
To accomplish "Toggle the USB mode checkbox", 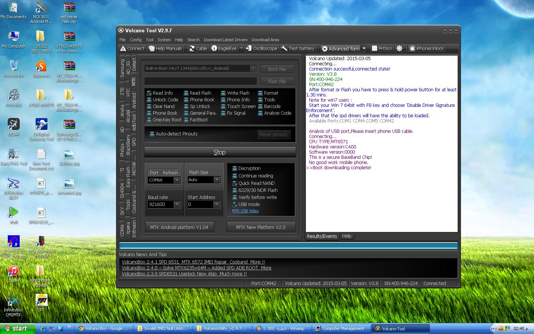I will 234,204.
